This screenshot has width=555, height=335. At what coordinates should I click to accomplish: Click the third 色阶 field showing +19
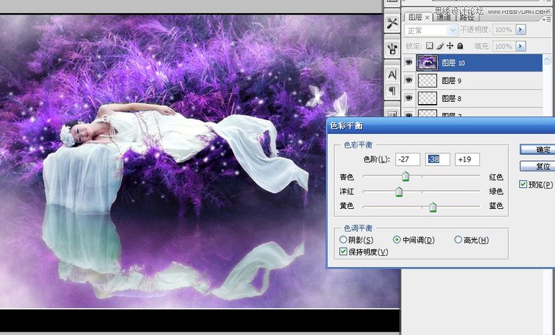[x=468, y=160]
